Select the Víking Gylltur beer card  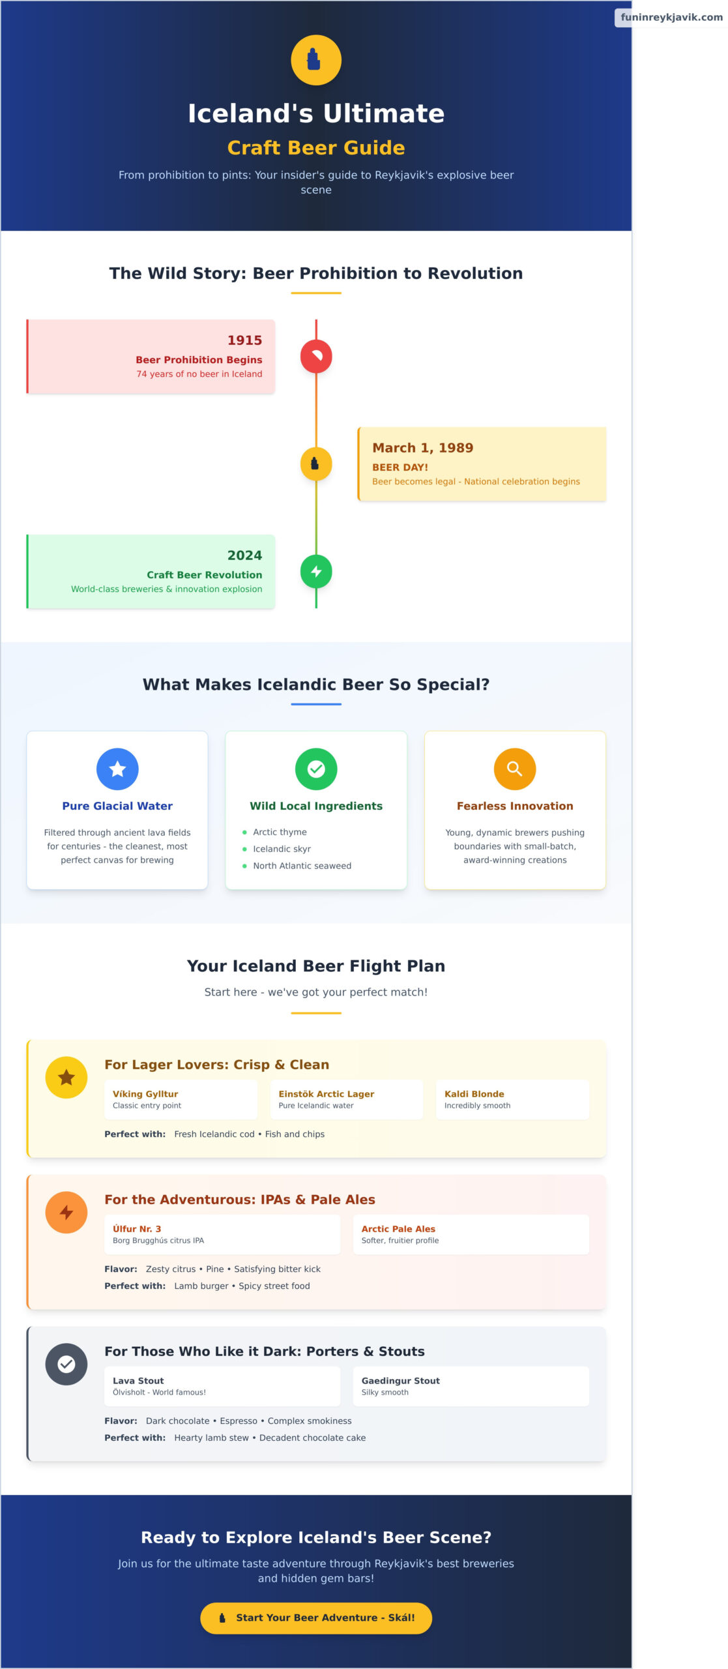(x=181, y=1099)
